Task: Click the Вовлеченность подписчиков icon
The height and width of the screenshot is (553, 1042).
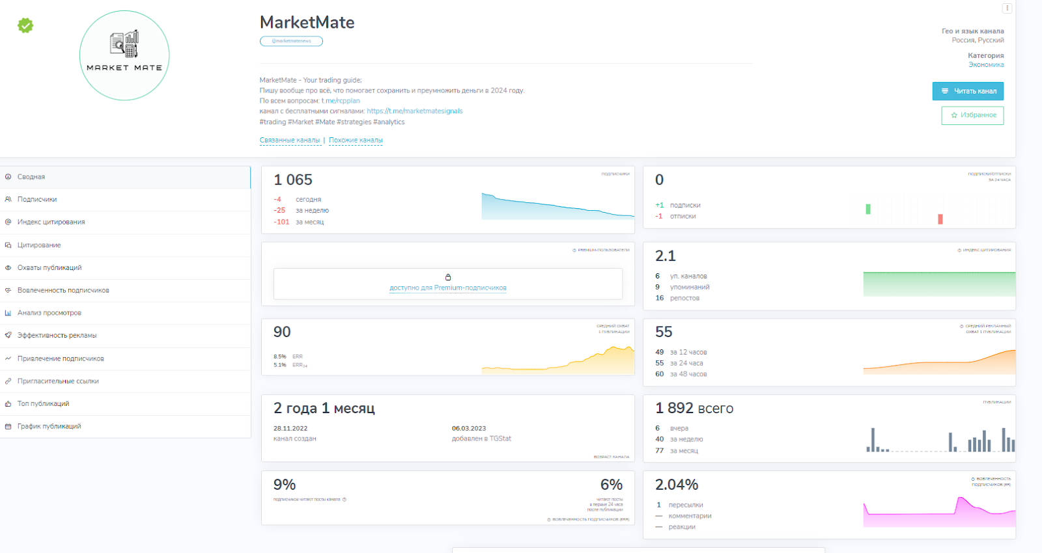Action: 8,290
